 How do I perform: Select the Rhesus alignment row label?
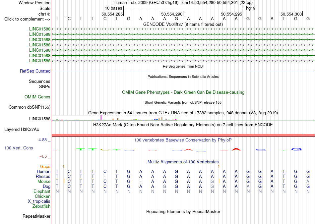[x=43, y=176]
